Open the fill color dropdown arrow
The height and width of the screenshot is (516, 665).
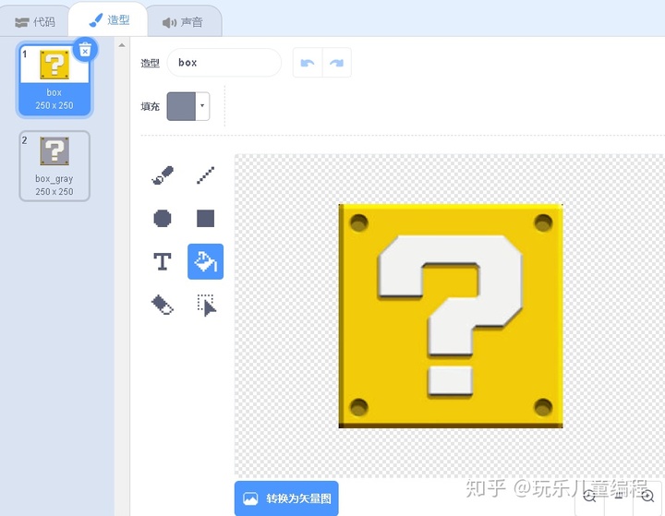(x=202, y=106)
